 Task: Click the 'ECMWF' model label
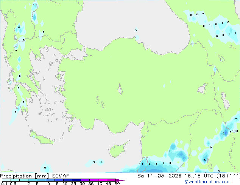61,176
